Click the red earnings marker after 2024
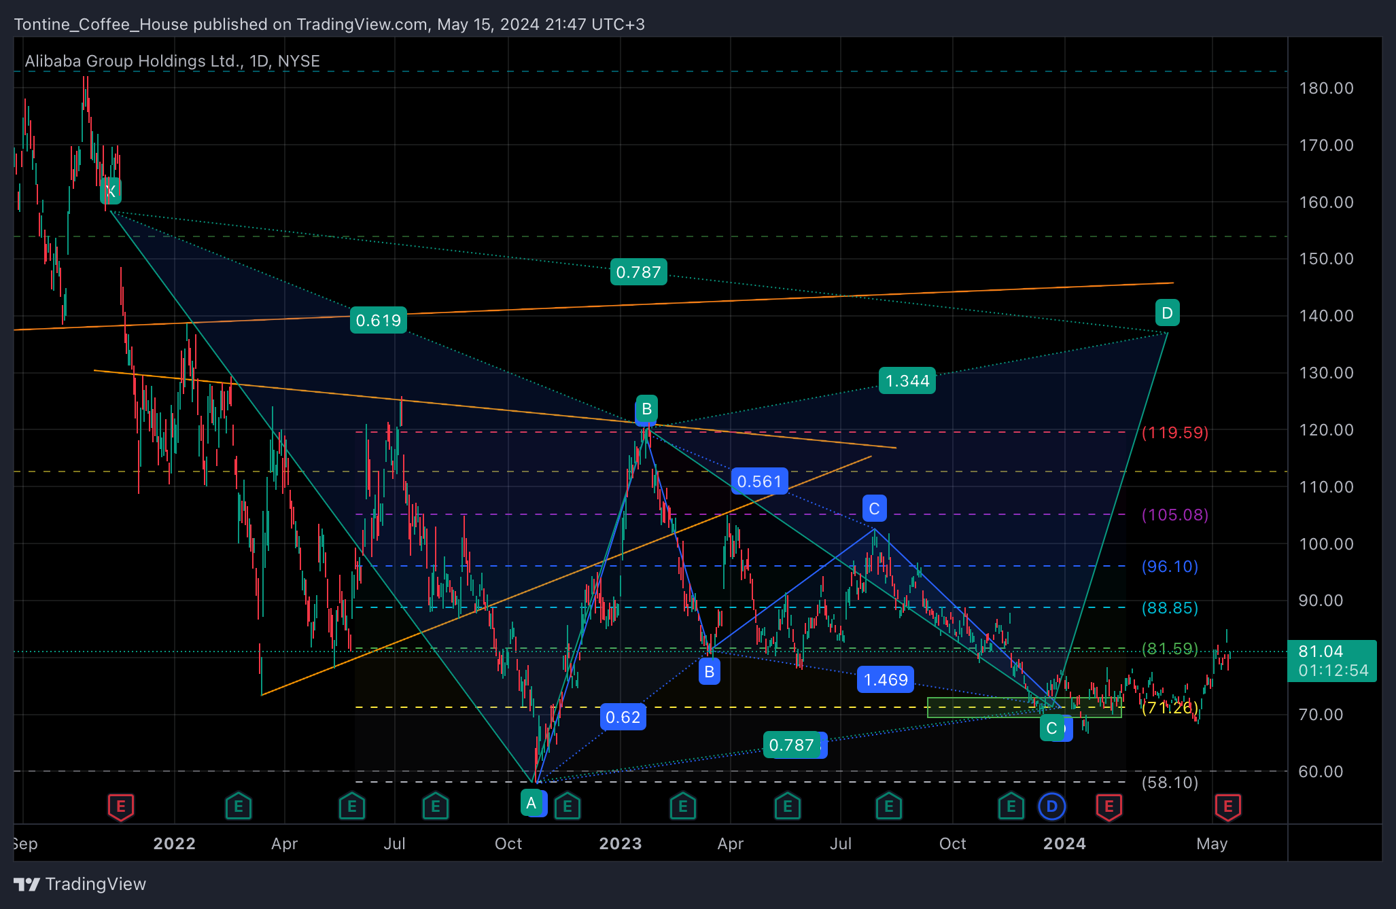 [x=1109, y=806]
